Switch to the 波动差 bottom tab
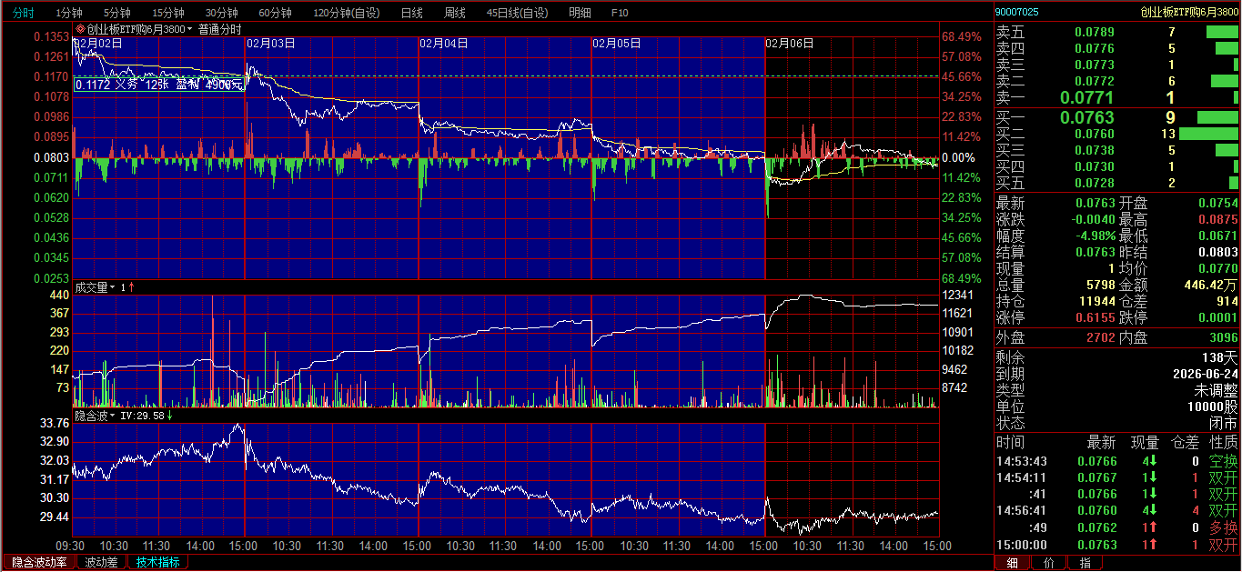This screenshot has width=1242, height=572. (x=101, y=562)
